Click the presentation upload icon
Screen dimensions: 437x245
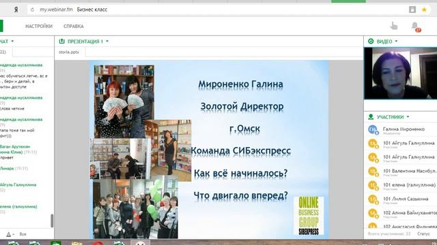click(62, 42)
